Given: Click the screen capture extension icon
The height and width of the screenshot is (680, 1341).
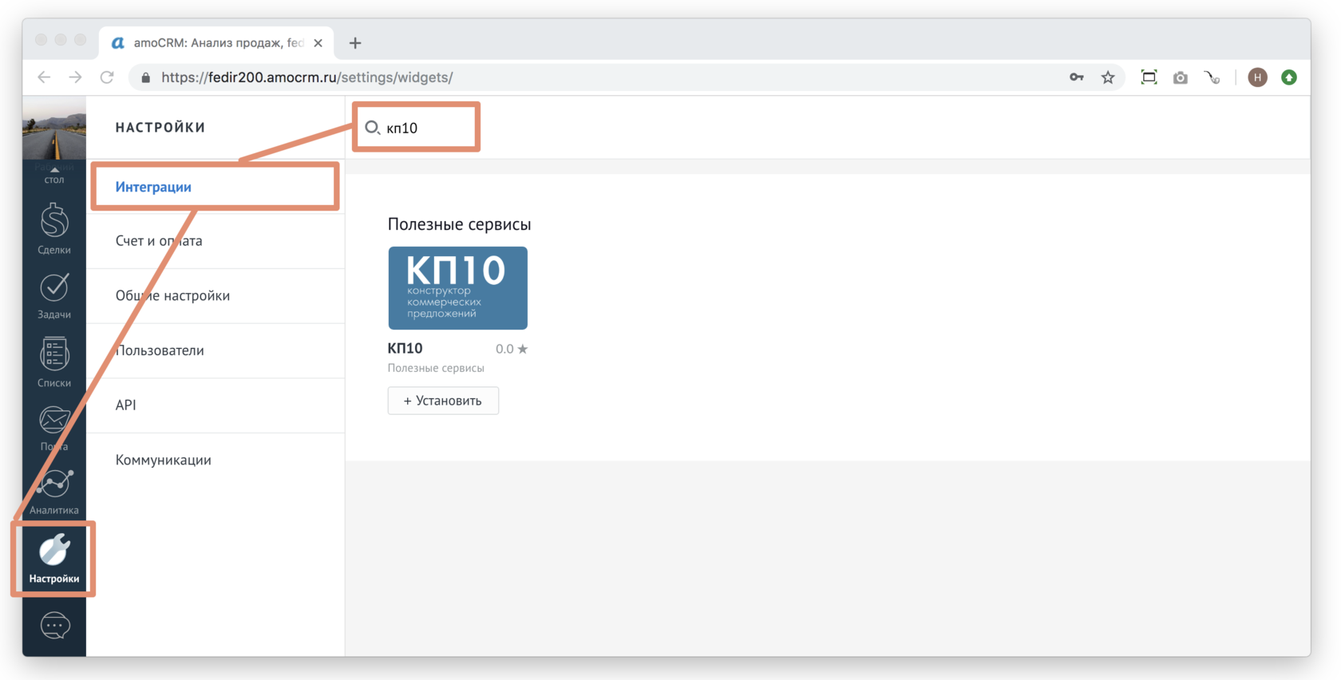Looking at the screenshot, I should pos(1149,77).
